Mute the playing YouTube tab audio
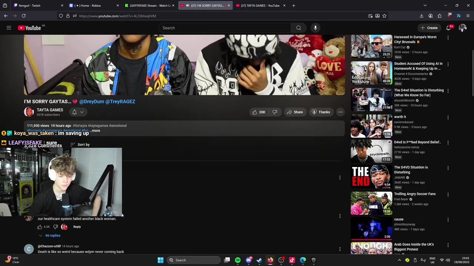Viewport: 474px width, 266px height. [187, 6]
